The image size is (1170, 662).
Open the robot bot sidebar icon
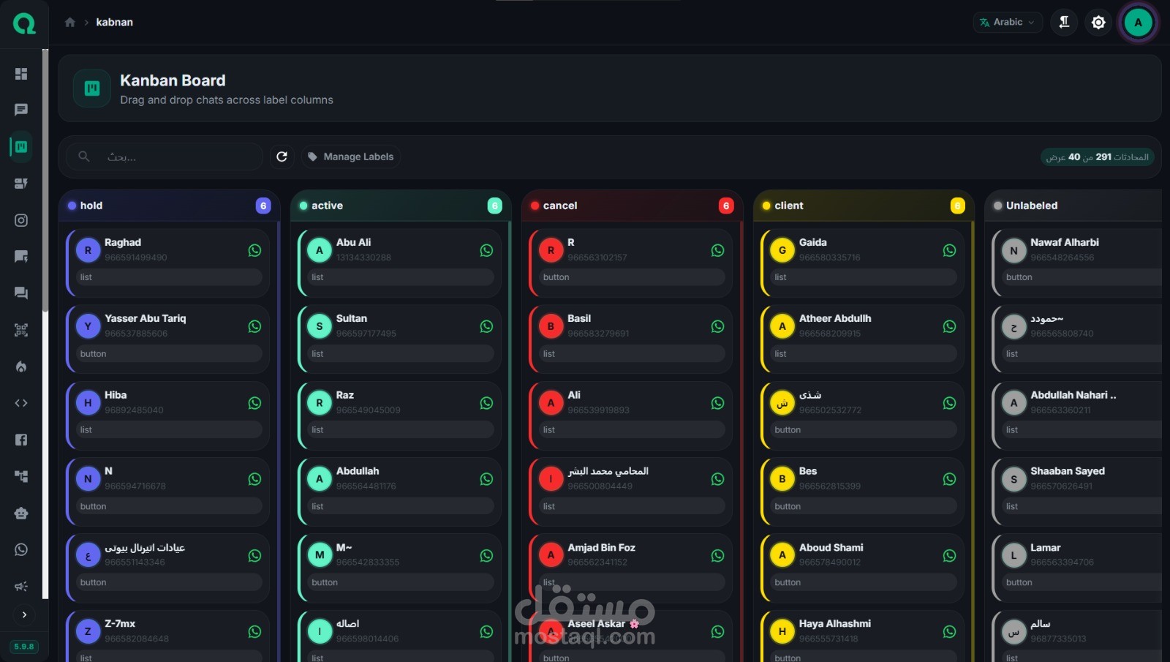tap(21, 513)
